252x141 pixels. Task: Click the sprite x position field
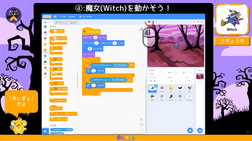(176, 72)
